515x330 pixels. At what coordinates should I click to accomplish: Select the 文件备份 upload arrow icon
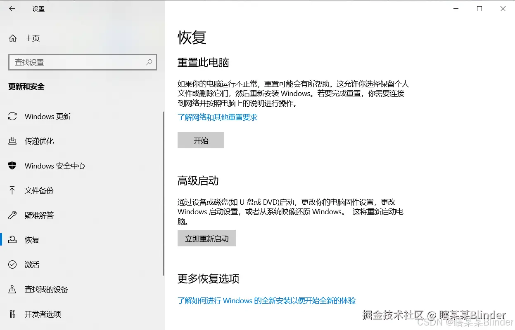click(12, 191)
